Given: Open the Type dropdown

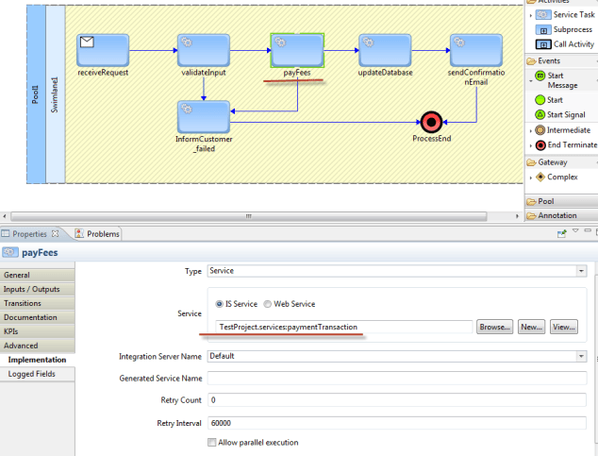Looking at the screenshot, I should pos(581,271).
